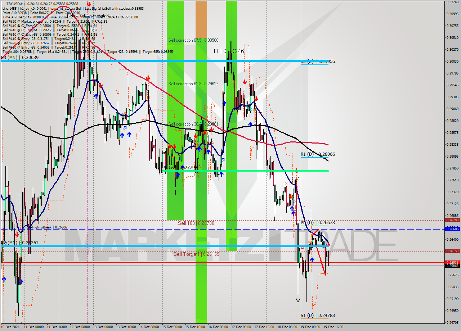Click the '15 Dec 16:00' time axis label

point(195,327)
